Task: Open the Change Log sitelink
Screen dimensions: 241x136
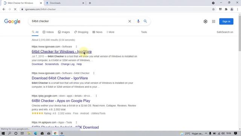Action: [68, 64]
